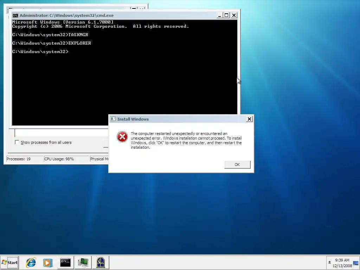Show hidden system tray icons
The width and height of the screenshot is (360, 270).
pos(329,262)
